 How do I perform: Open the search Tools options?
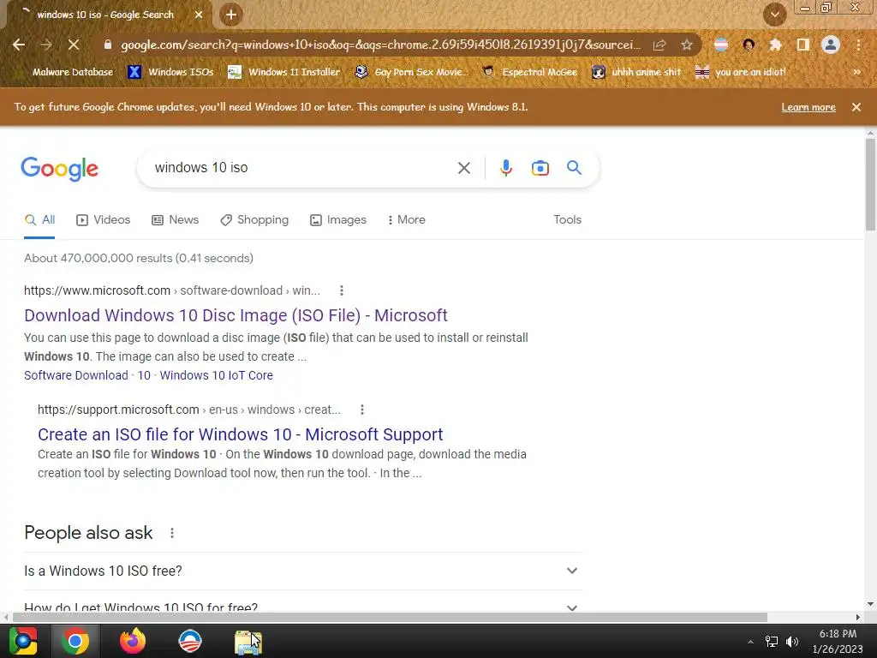point(567,220)
